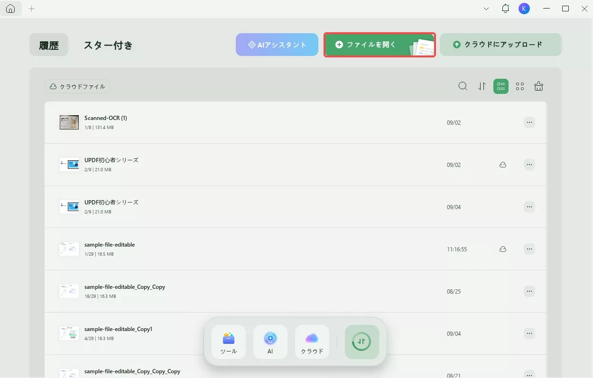Open the クラウド icon in floating dock
Viewport: 593px width, 378px height.
(312, 342)
